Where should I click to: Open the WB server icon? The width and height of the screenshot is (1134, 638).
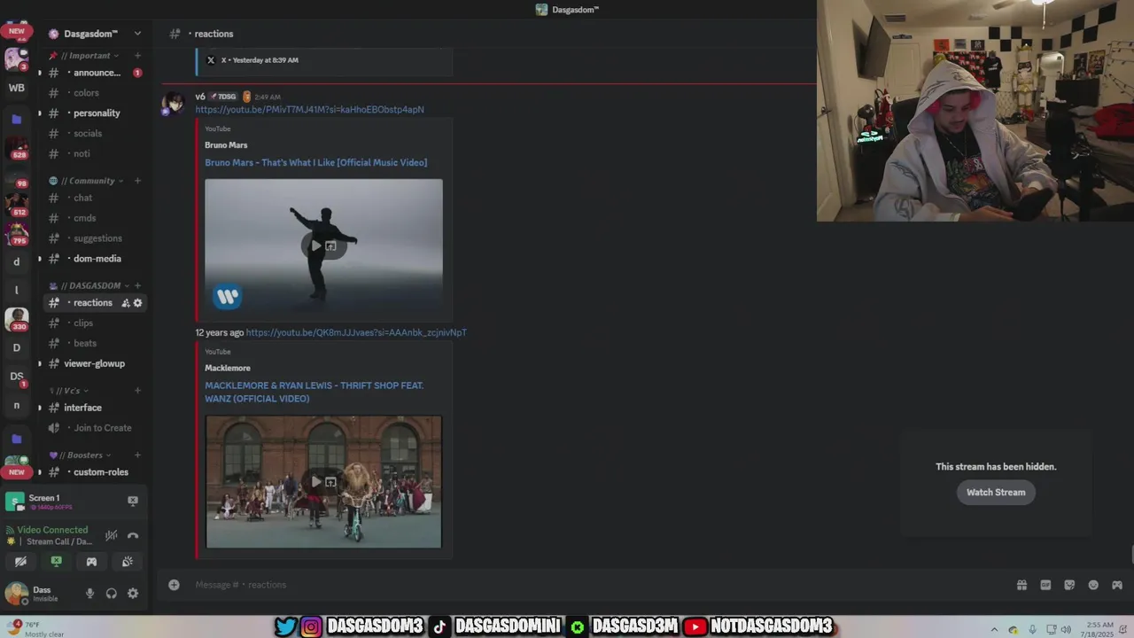point(16,88)
